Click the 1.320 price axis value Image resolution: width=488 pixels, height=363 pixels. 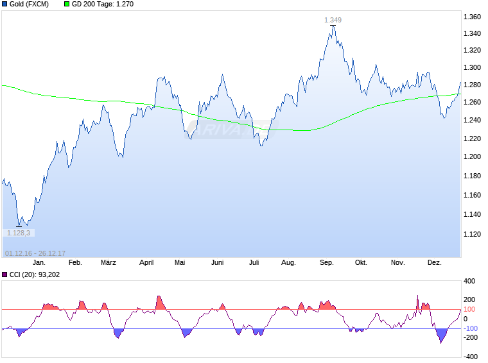[x=472, y=50]
